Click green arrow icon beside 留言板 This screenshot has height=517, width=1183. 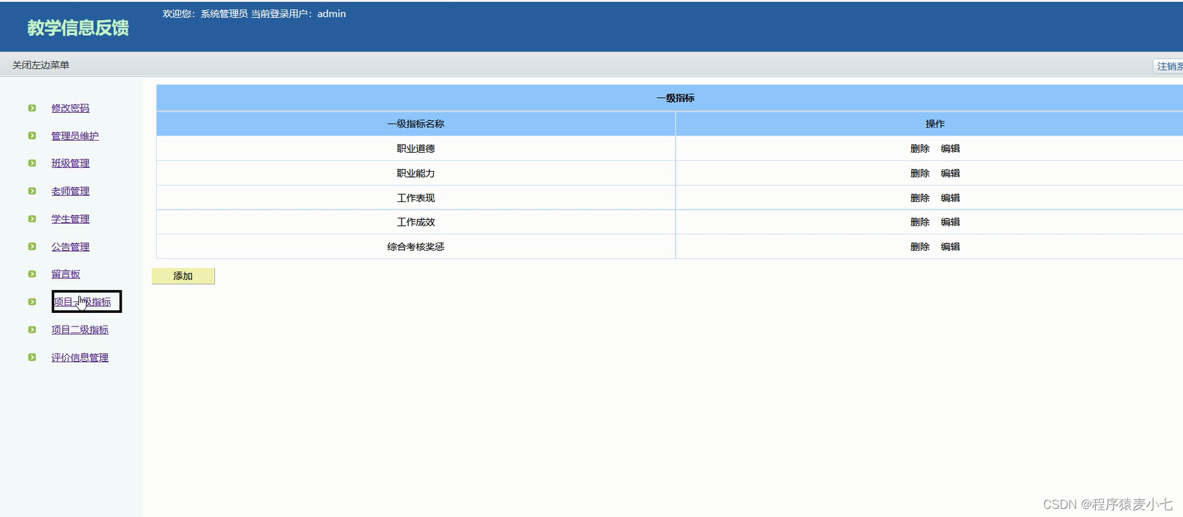(x=32, y=274)
